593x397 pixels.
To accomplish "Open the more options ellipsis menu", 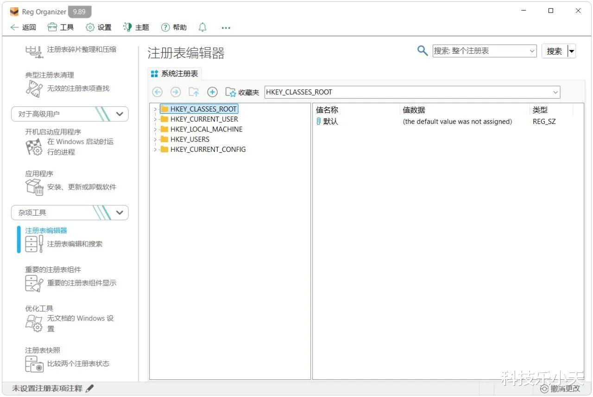I will pyautogui.click(x=226, y=28).
